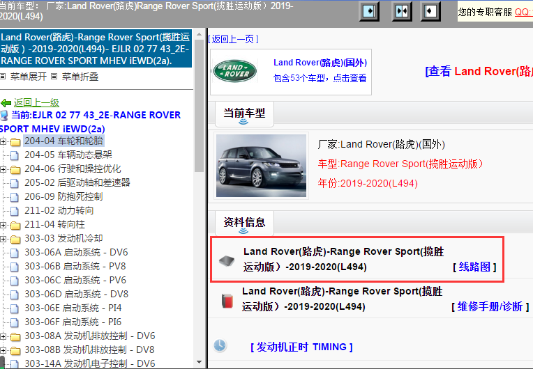Click the folder icon for 303-08A 发动机排放控制

click(15, 336)
